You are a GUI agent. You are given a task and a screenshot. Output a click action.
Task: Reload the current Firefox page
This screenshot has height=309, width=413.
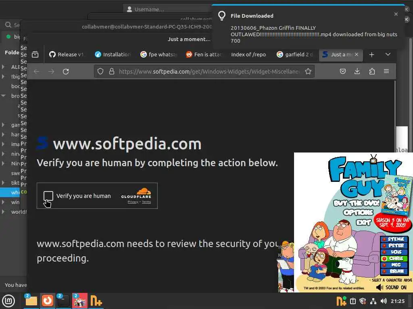point(66,72)
